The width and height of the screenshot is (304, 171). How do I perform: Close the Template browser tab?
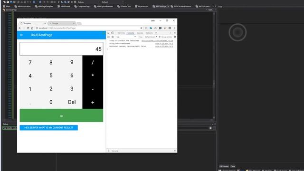pyautogui.click(x=45, y=23)
